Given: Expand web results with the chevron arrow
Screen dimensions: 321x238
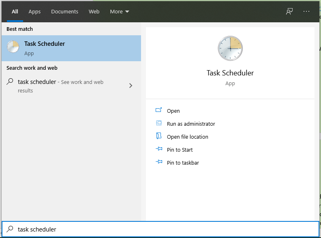Looking at the screenshot, I should (x=131, y=86).
